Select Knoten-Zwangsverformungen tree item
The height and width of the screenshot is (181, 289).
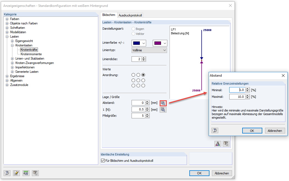point(35,63)
